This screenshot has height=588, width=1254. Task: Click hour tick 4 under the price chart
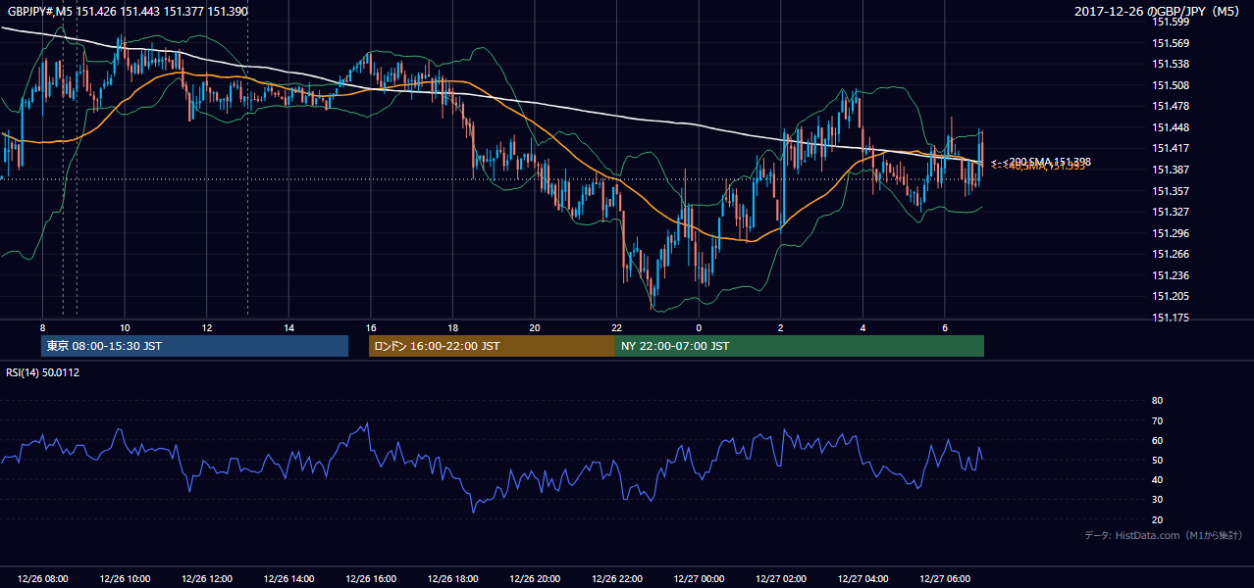click(862, 327)
